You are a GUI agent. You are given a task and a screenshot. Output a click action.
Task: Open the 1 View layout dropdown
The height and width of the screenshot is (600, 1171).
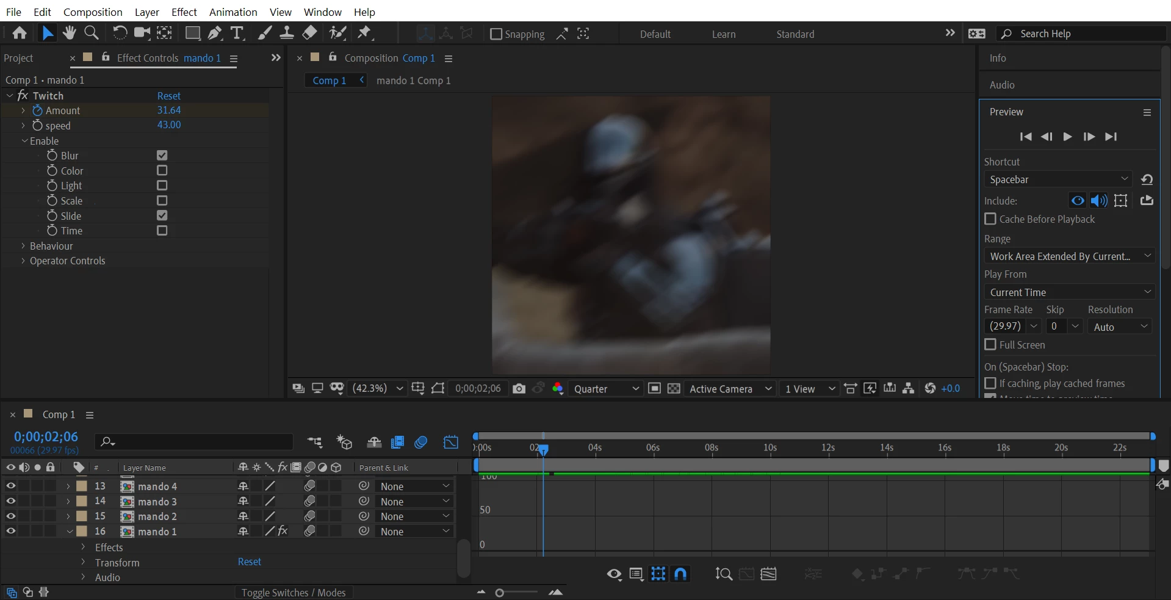tap(809, 389)
